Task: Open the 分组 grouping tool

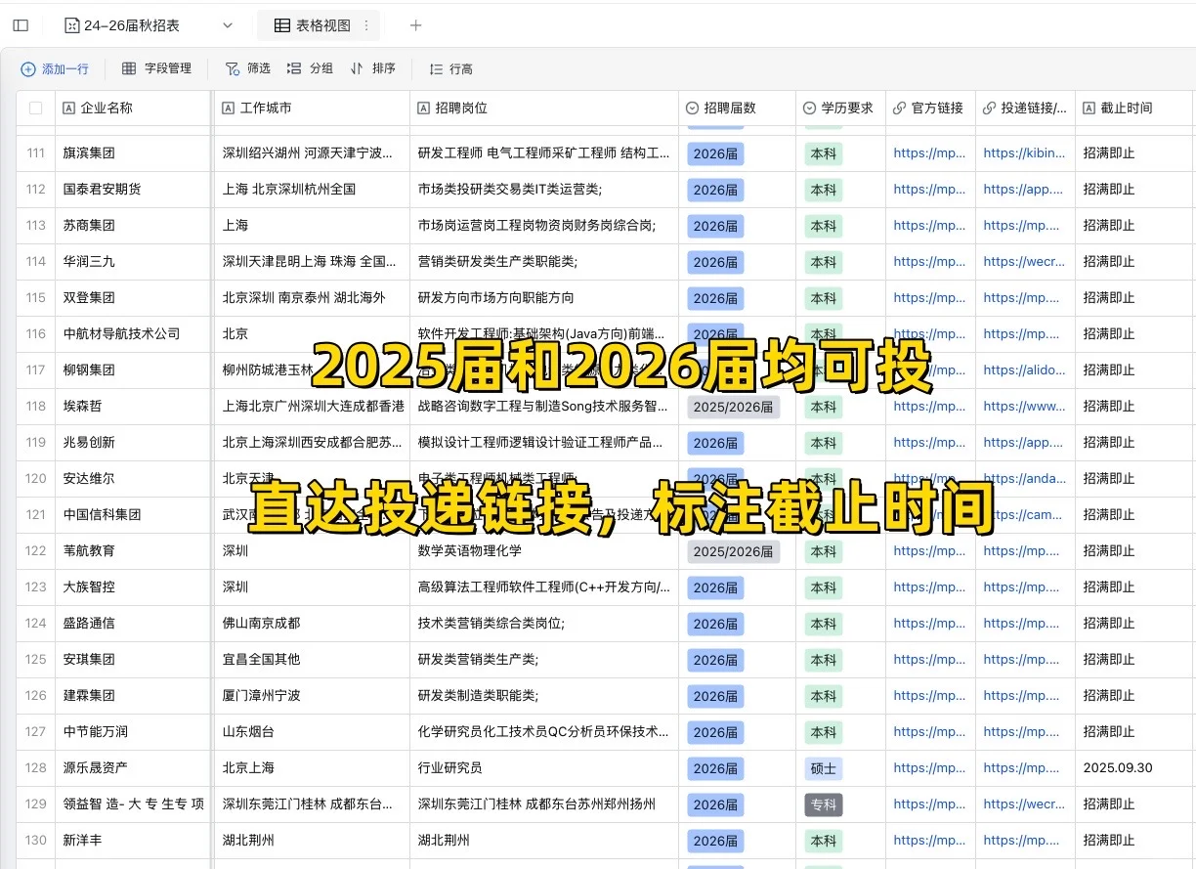Action: [311, 68]
